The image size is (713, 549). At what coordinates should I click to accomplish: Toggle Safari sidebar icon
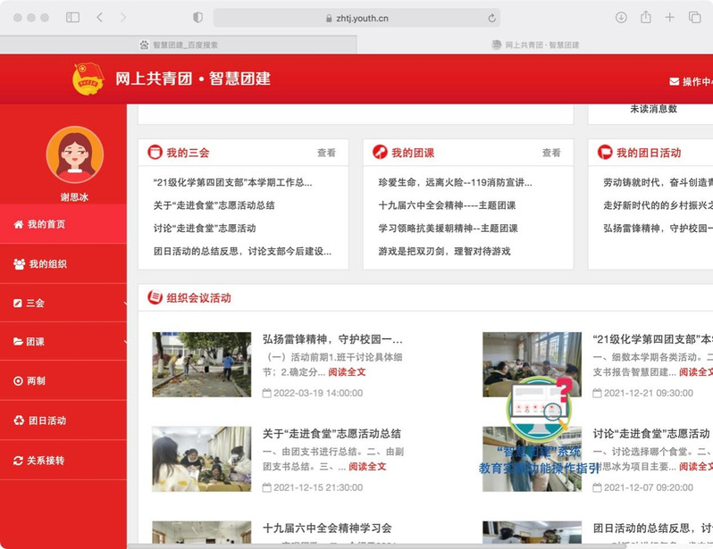coord(72,18)
